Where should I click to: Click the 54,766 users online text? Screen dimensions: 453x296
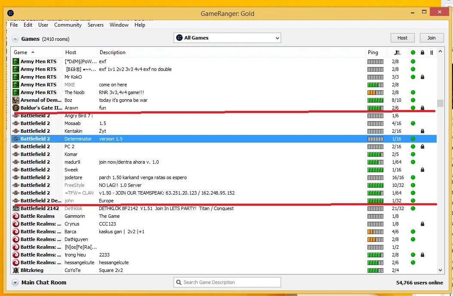click(x=419, y=283)
